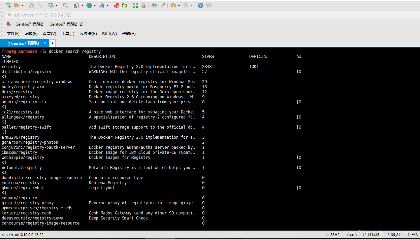The width and height of the screenshot is (420, 239).
Task: Click the new folder plus icon
Action: pyautogui.click(x=173, y=5)
